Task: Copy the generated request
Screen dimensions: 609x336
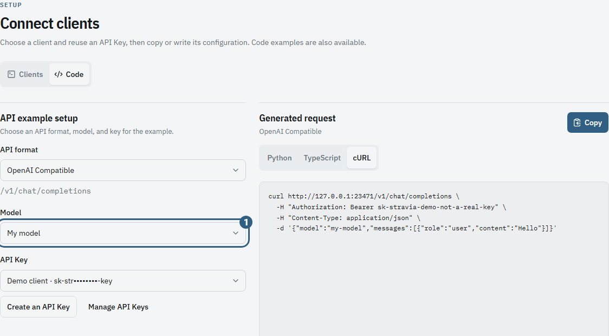Action: [588, 122]
